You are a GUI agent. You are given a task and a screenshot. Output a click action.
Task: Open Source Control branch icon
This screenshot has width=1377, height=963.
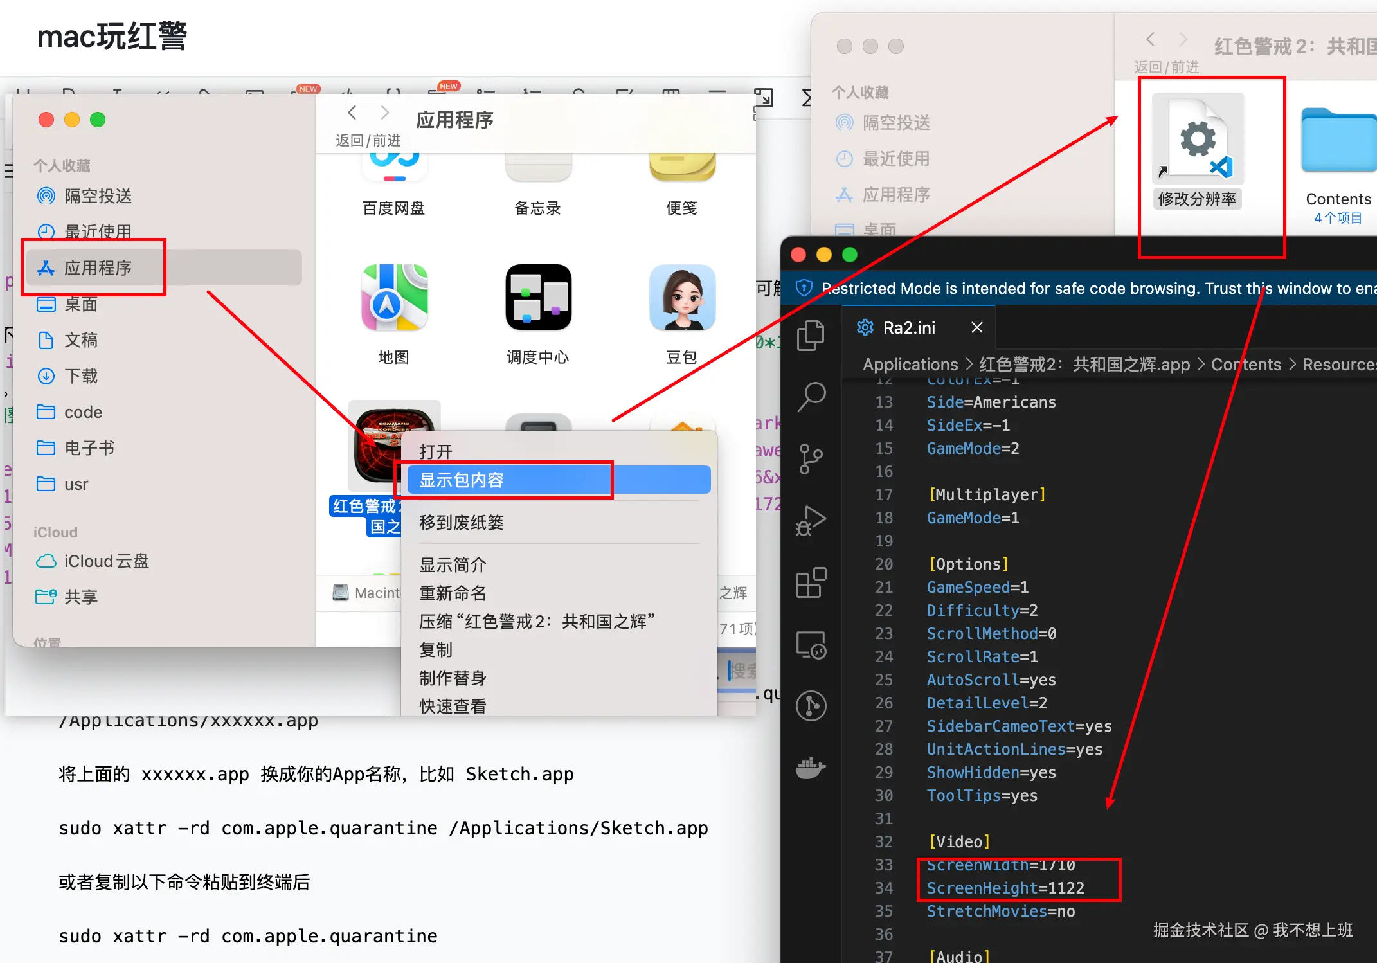[x=811, y=458]
